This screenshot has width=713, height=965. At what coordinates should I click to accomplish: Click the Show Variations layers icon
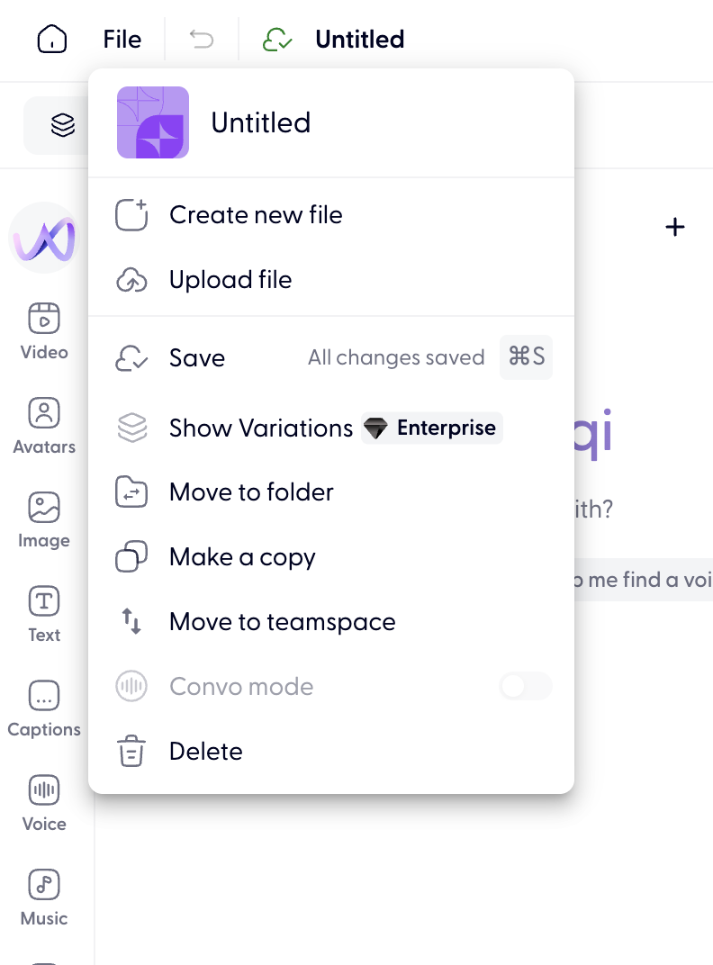pyautogui.click(x=131, y=428)
